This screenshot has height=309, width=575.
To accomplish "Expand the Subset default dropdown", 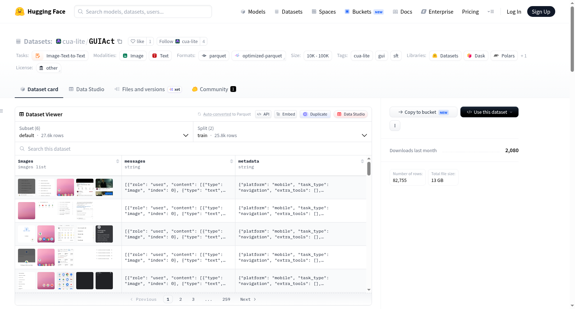I will tap(104, 132).
